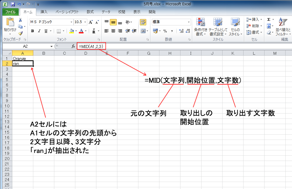292x189 pixels.
Task: Click the Save icon in quick access toolbar
Action: [x=13, y=4]
